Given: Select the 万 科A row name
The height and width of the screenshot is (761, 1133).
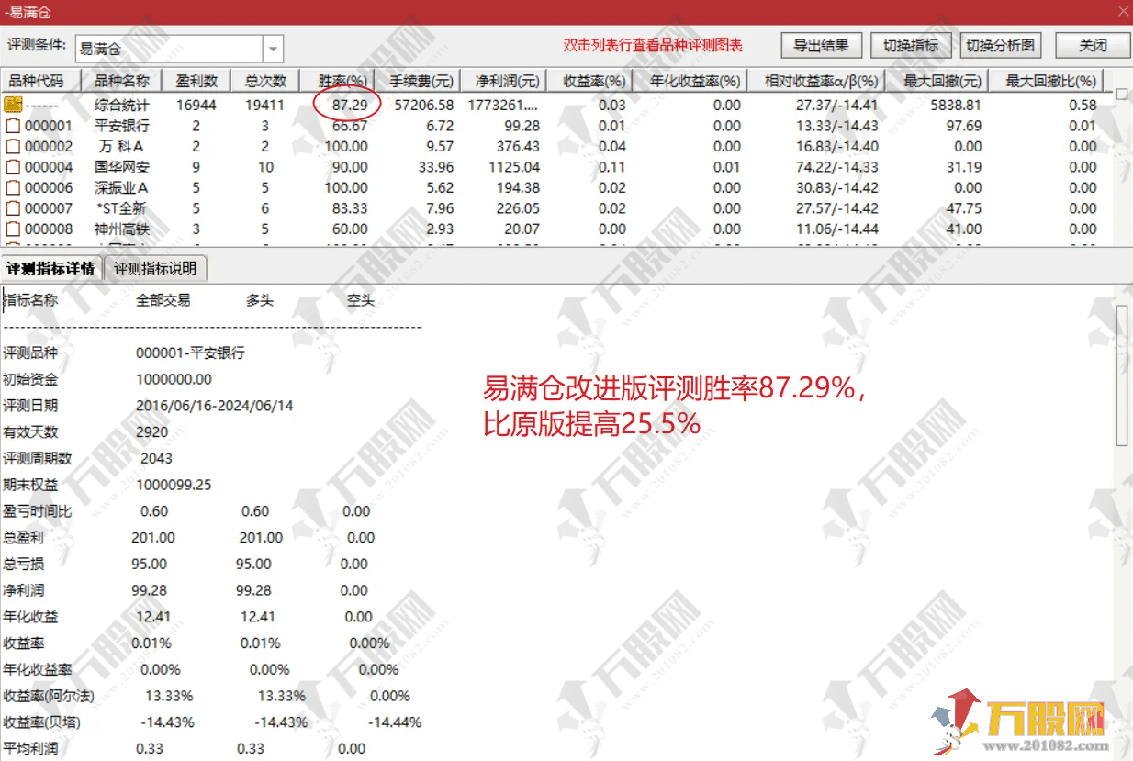Looking at the screenshot, I should coord(121,146).
